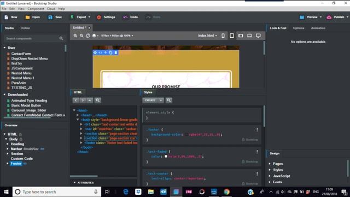Undo the last action
This screenshot has height=197, width=350.
click(130, 17)
